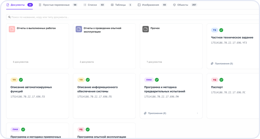Open the Таблицы tab
The width and height of the screenshot is (260, 139).
[x=121, y=5]
